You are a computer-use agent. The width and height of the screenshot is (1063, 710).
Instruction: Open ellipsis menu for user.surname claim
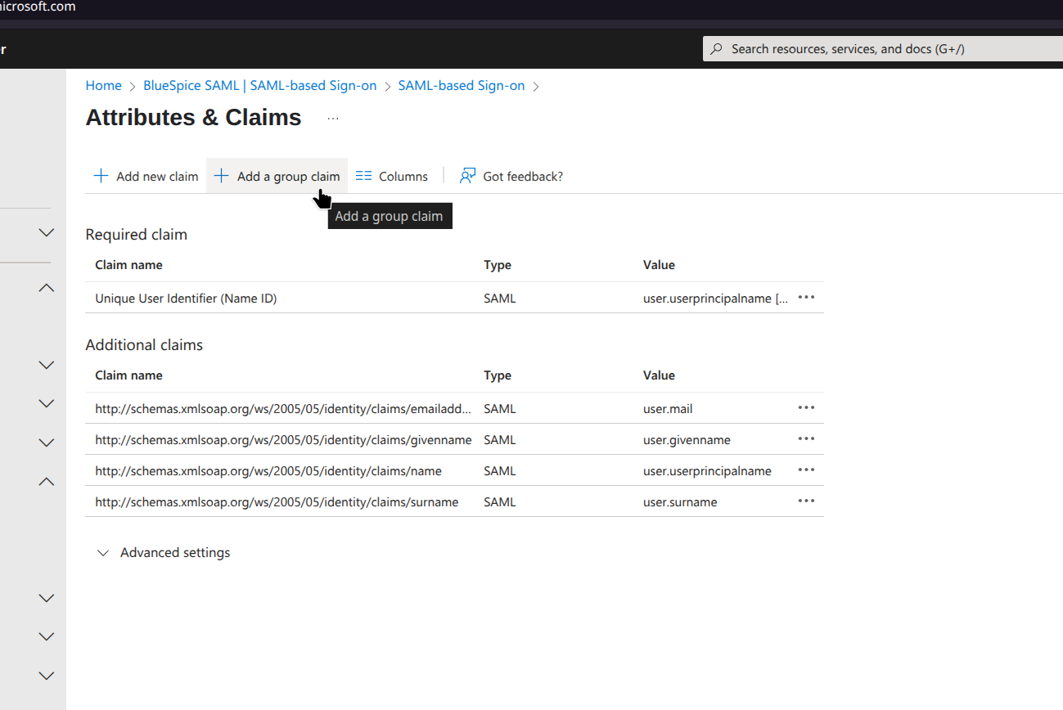[x=806, y=501]
